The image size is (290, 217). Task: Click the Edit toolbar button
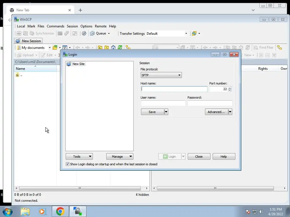coord(47,55)
